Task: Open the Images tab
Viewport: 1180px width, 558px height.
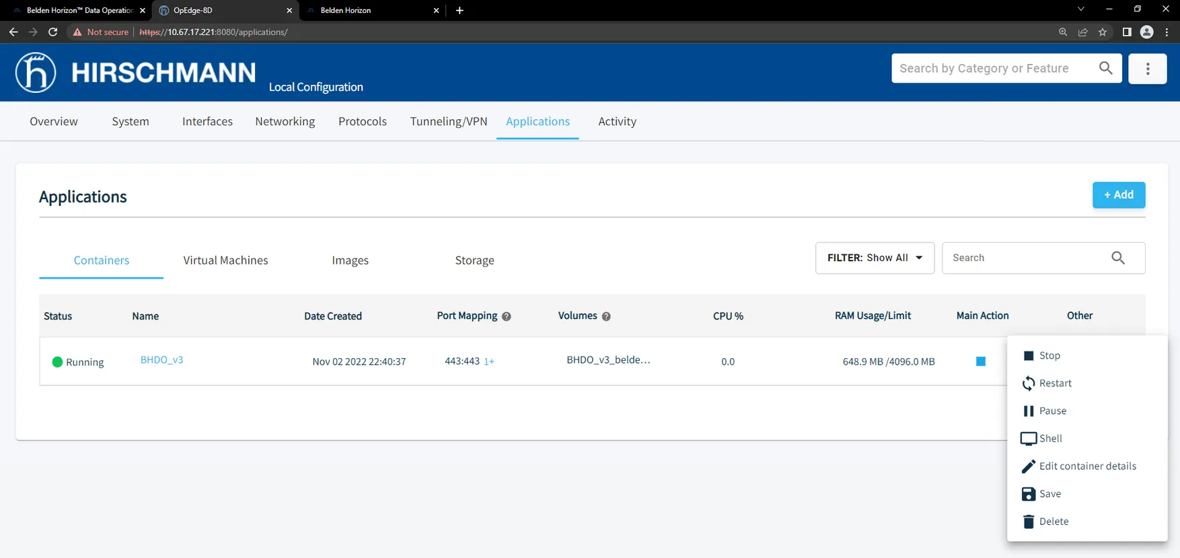Action: click(x=350, y=260)
